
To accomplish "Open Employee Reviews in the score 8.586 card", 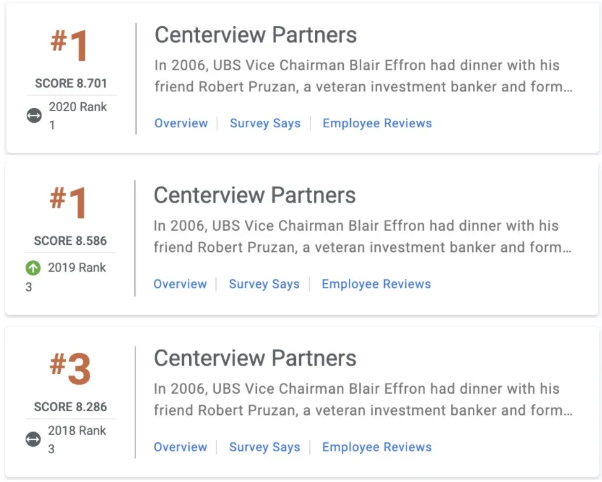I will coord(376,284).
